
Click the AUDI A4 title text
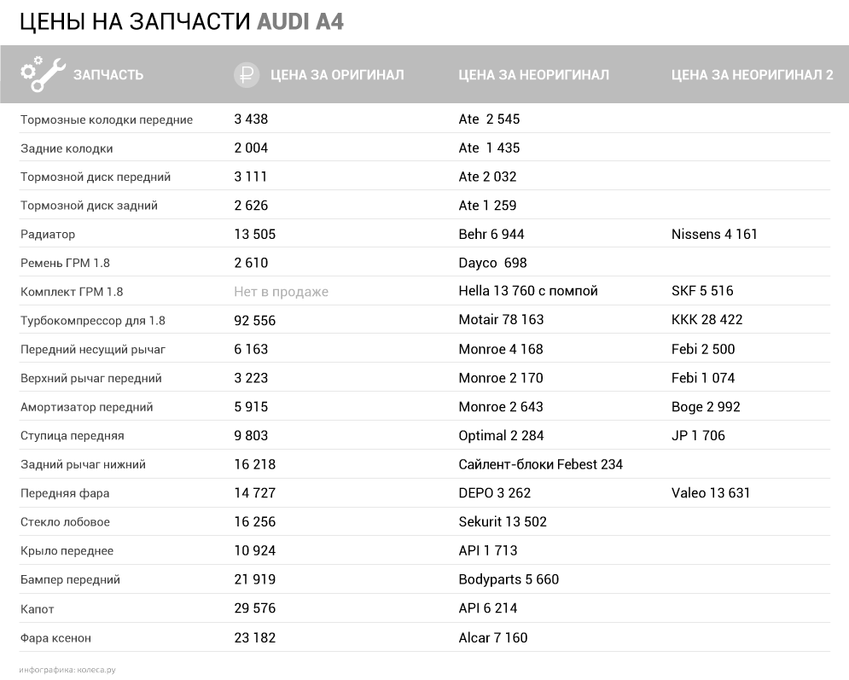point(300,20)
